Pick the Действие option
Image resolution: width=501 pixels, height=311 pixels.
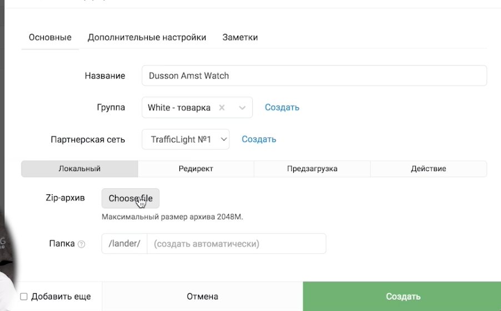click(x=428, y=169)
